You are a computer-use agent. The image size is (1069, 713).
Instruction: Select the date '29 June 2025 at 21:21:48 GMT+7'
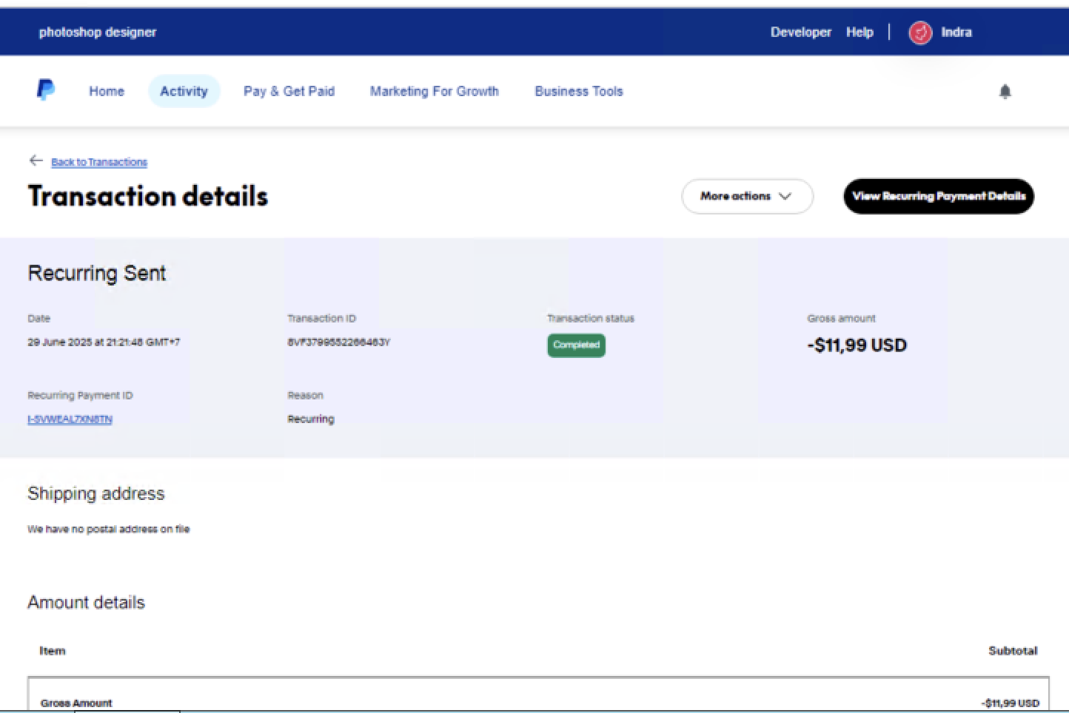coord(104,342)
